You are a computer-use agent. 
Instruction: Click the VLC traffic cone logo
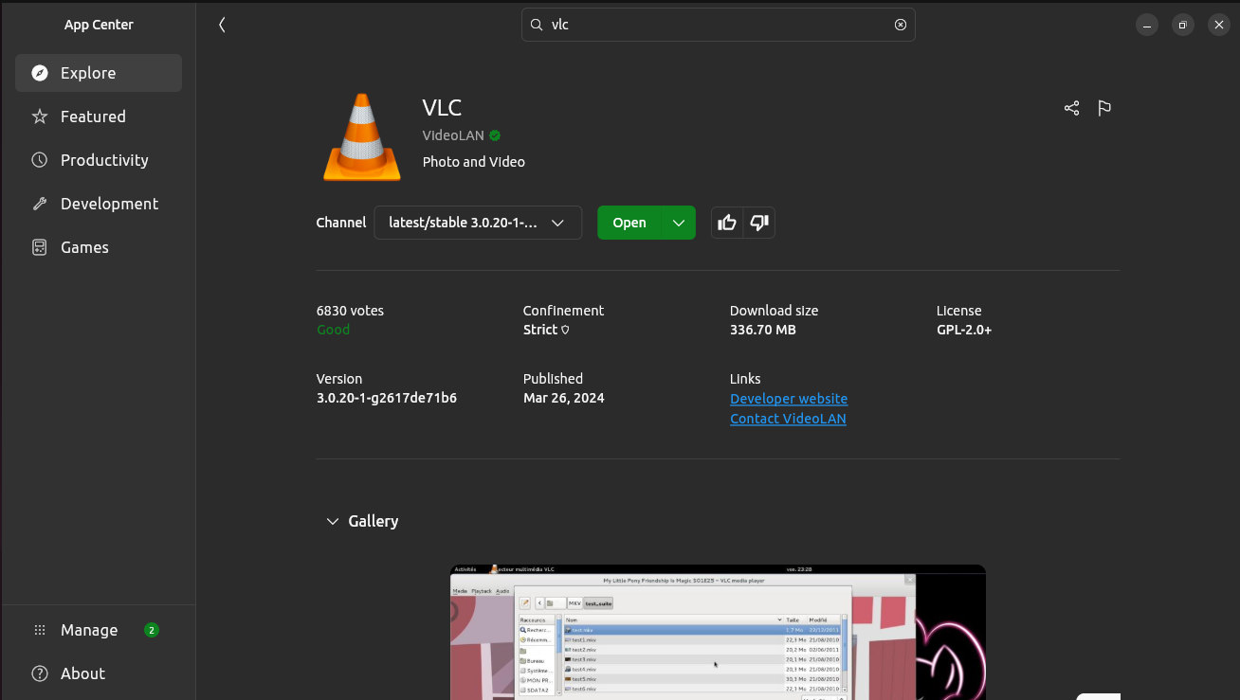coord(361,137)
